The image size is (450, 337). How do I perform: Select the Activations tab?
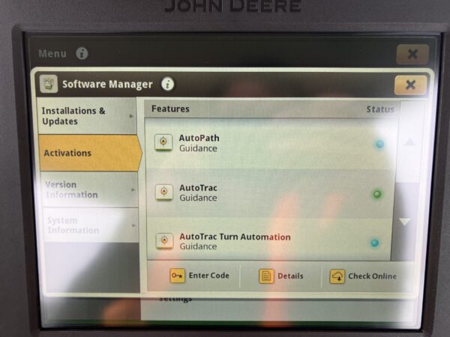[90, 153]
